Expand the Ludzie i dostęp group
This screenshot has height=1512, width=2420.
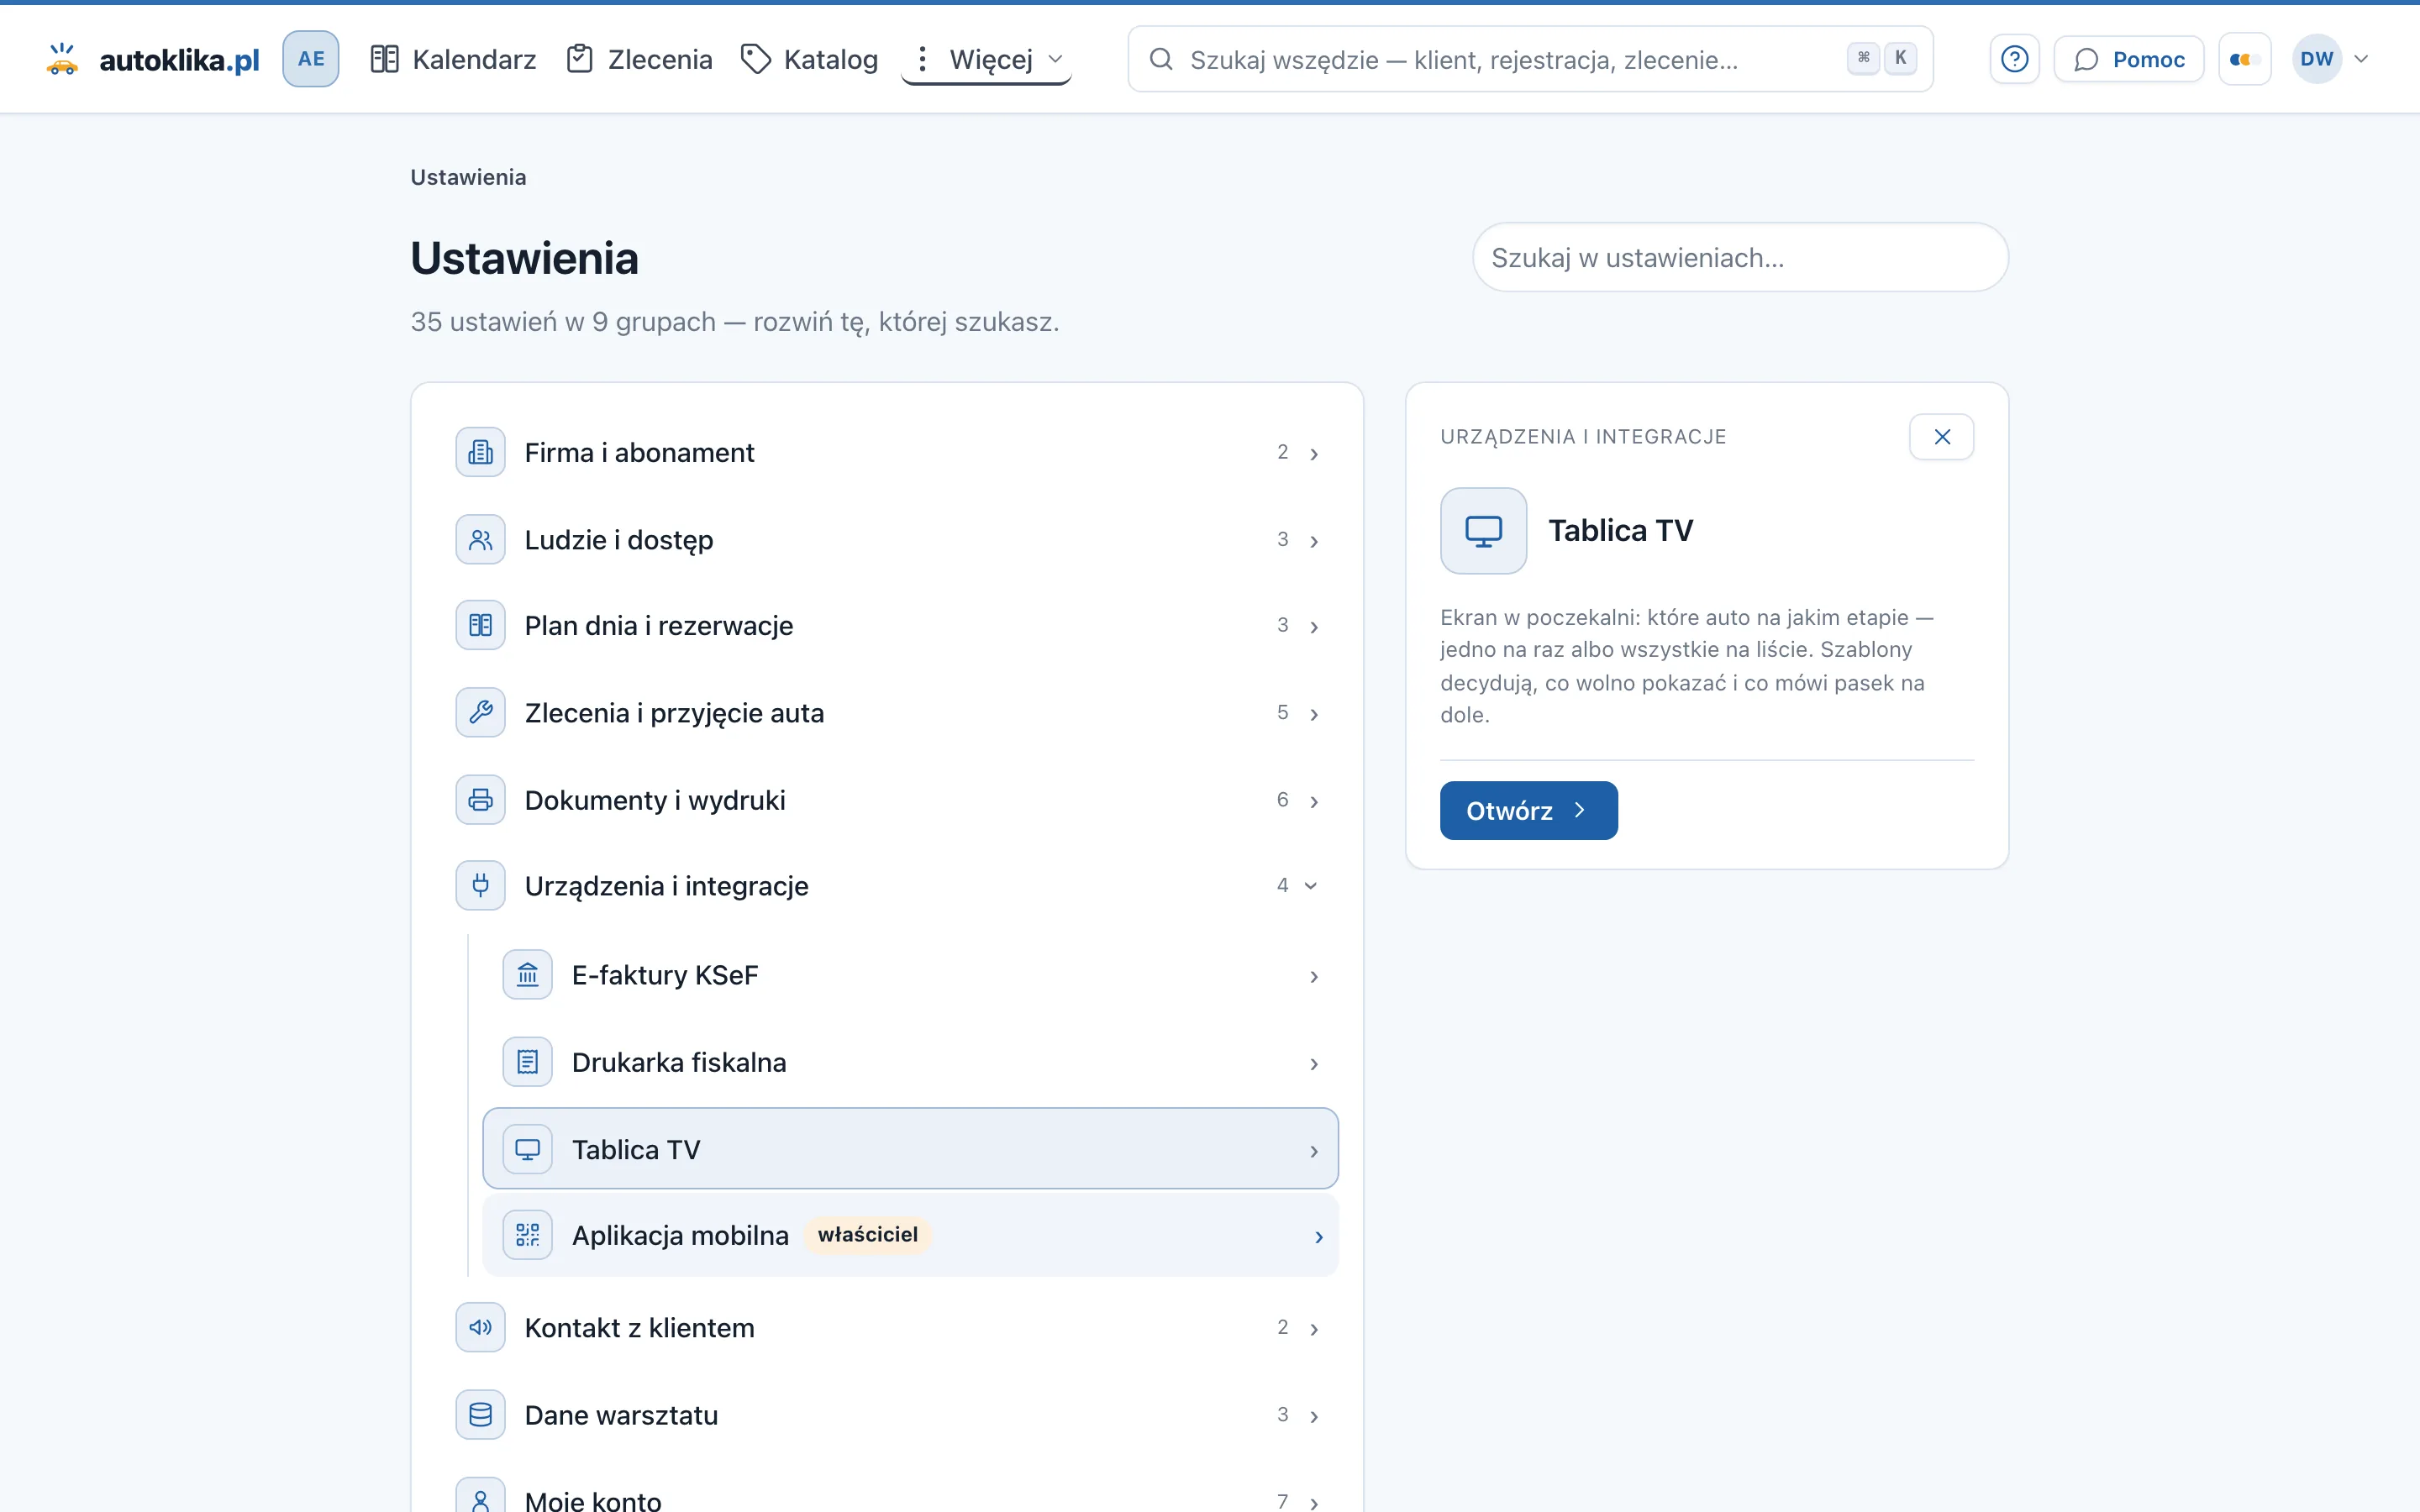click(x=887, y=540)
